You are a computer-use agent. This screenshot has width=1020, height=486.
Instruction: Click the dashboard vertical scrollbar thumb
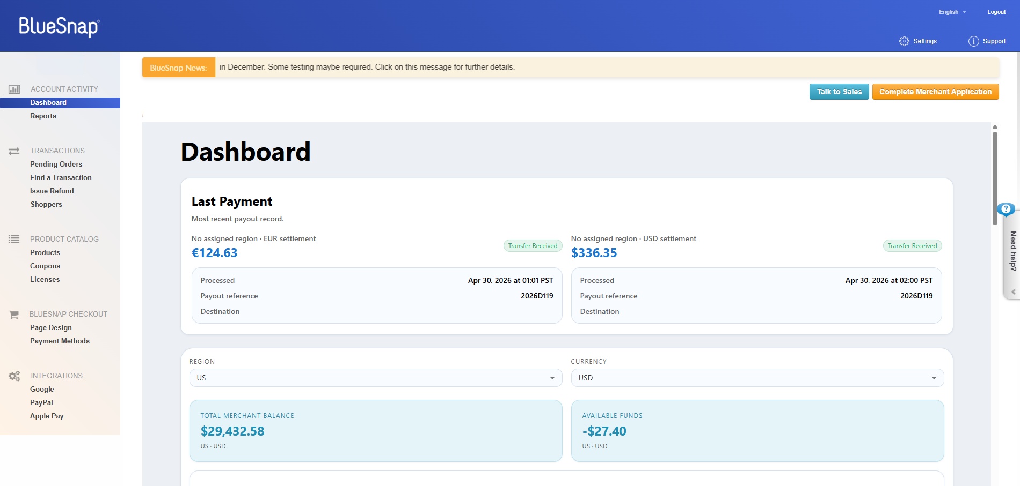click(995, 178)
